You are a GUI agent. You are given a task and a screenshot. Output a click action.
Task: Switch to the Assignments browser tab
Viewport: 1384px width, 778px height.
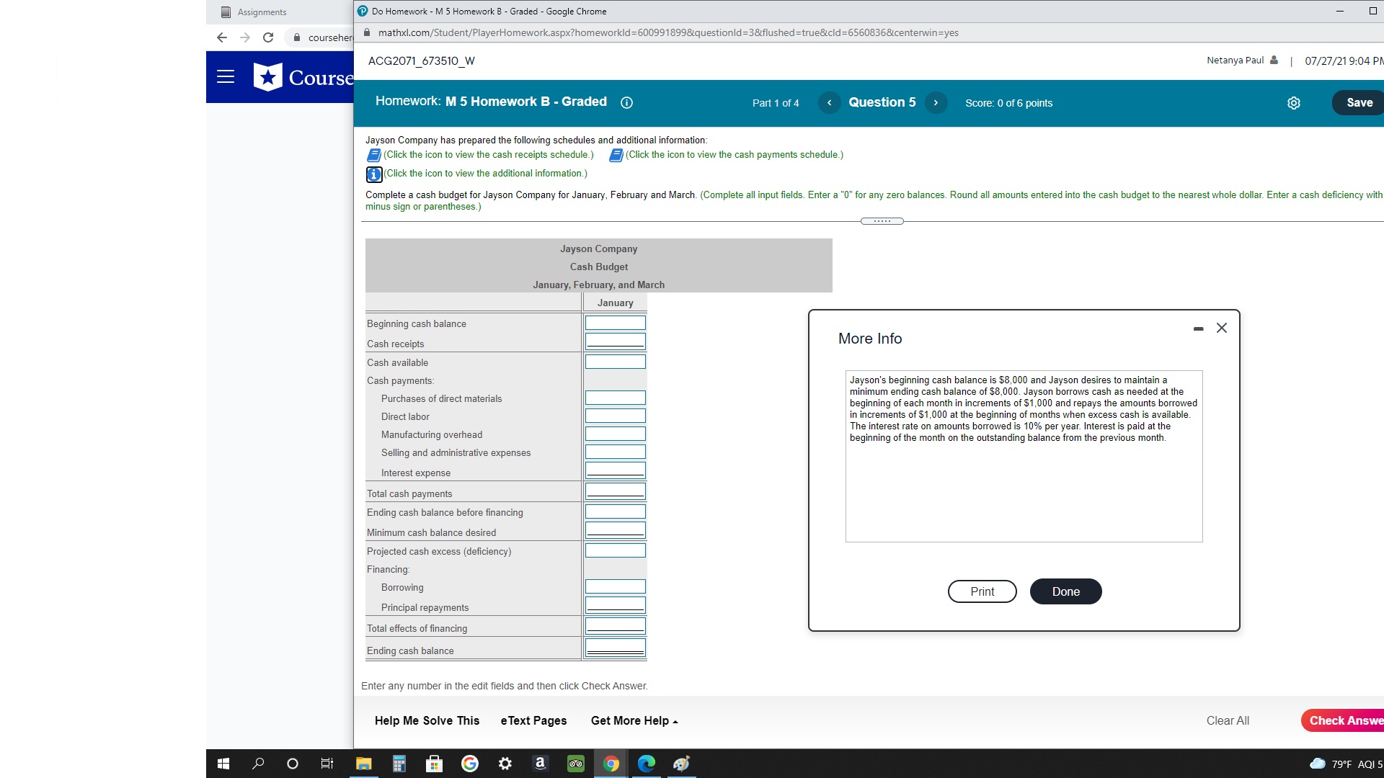262,12
